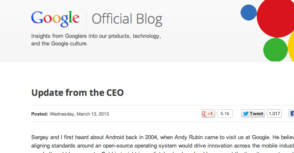Open the Official Blog title link
Image resolution: width=294 pixels, height=153 pixels.
point(127,19)
